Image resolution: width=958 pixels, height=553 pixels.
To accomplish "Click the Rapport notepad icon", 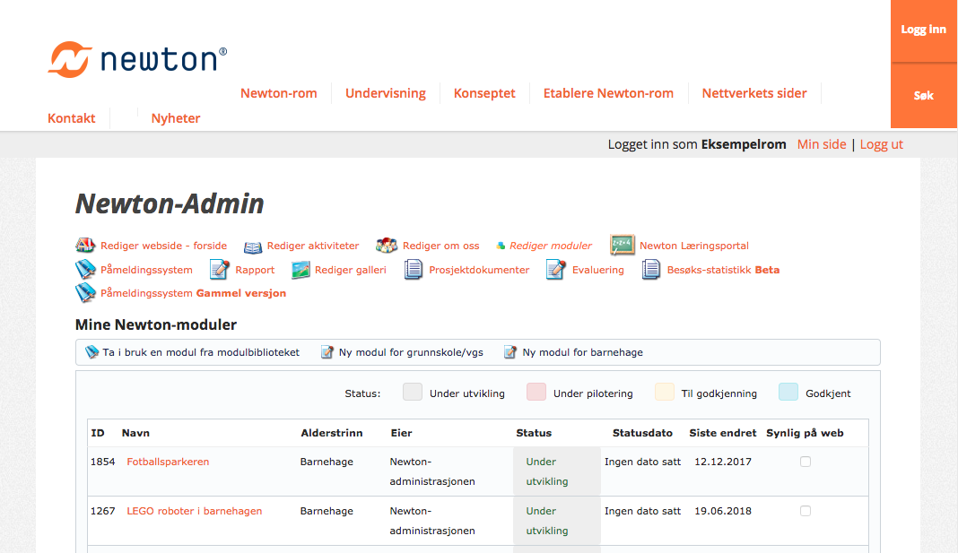I will point(220,270).
